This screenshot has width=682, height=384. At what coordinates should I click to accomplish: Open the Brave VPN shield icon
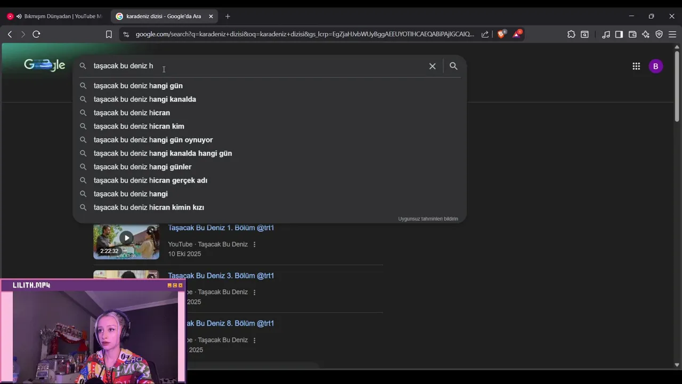pyautogui.click(x=659, y=34)
